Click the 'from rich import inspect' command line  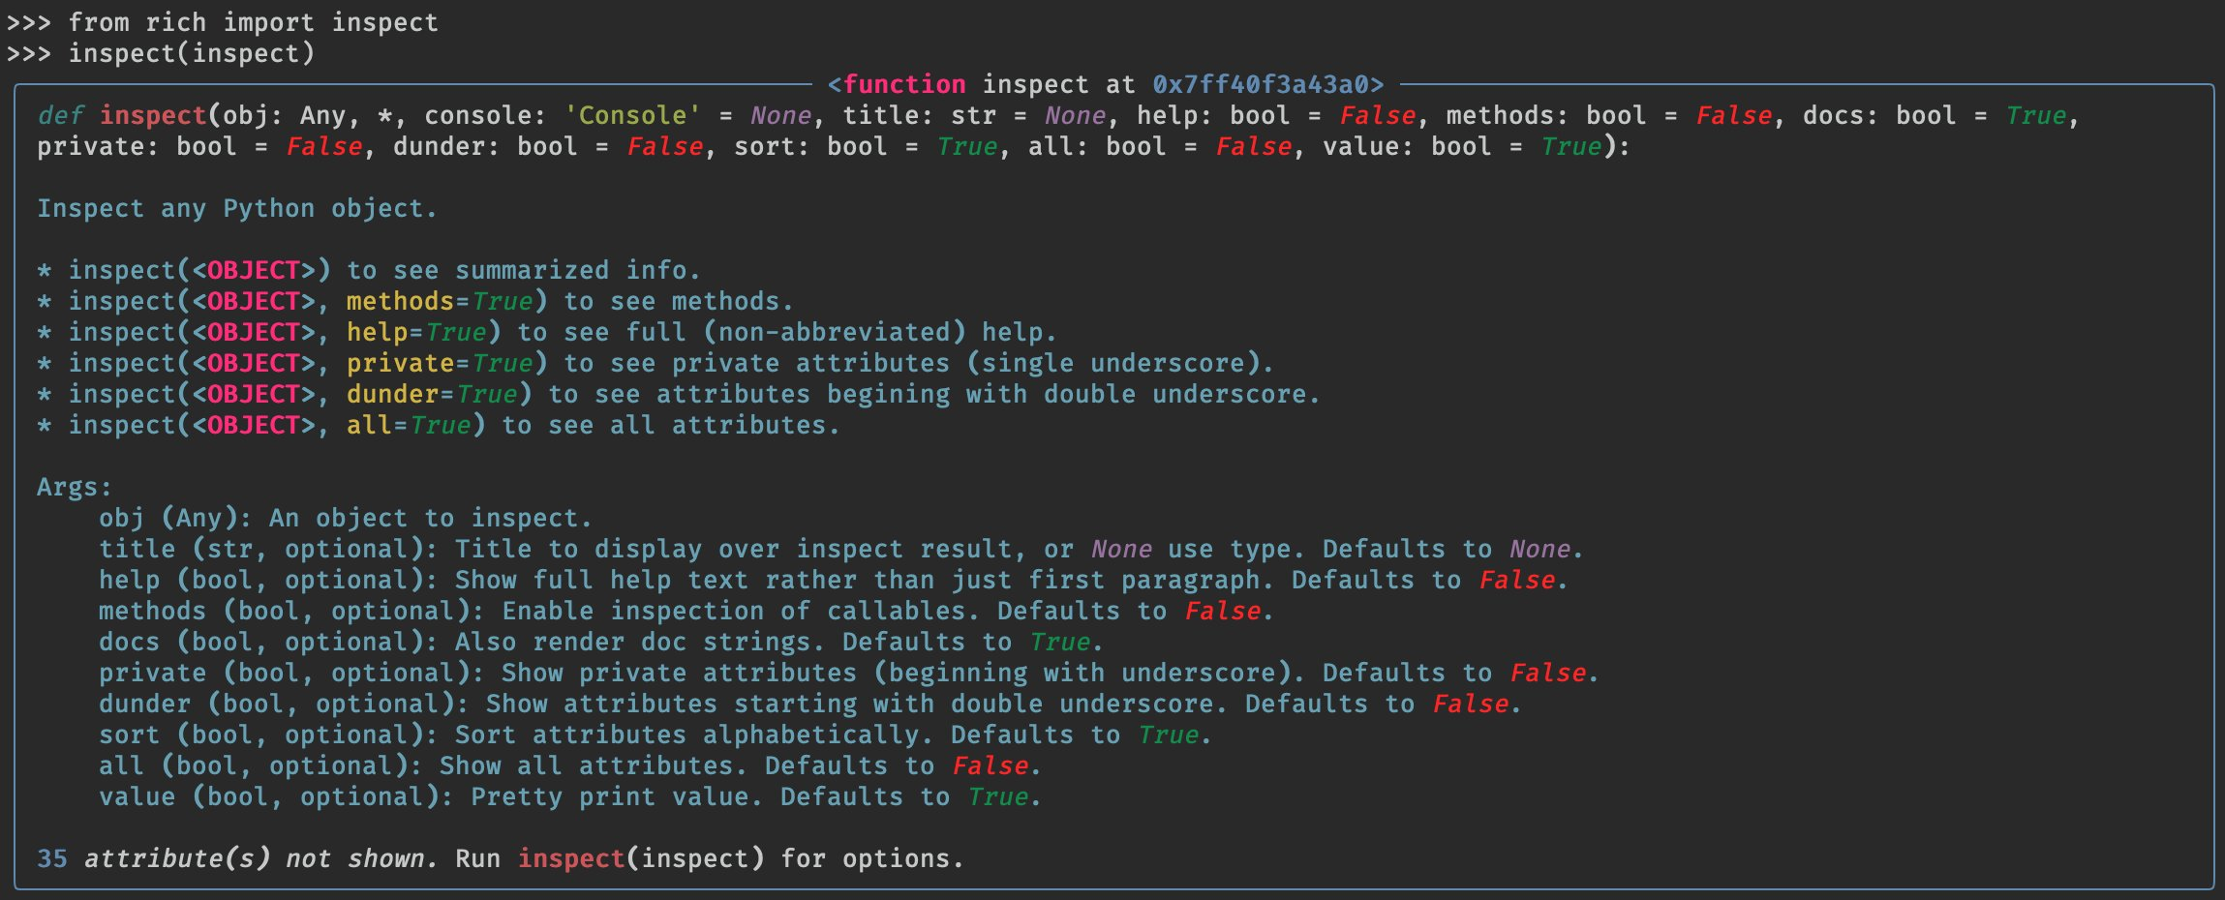point(223,22)
